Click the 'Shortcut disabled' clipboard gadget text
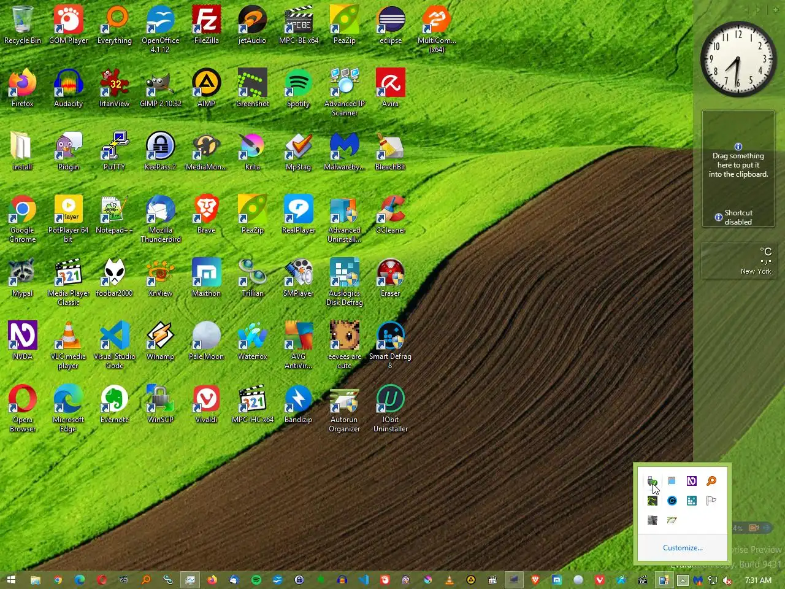The image size is (785, 589). coord(738,217)
